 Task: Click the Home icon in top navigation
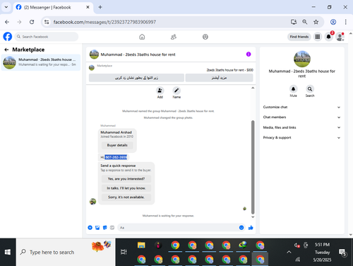[142, 37]
